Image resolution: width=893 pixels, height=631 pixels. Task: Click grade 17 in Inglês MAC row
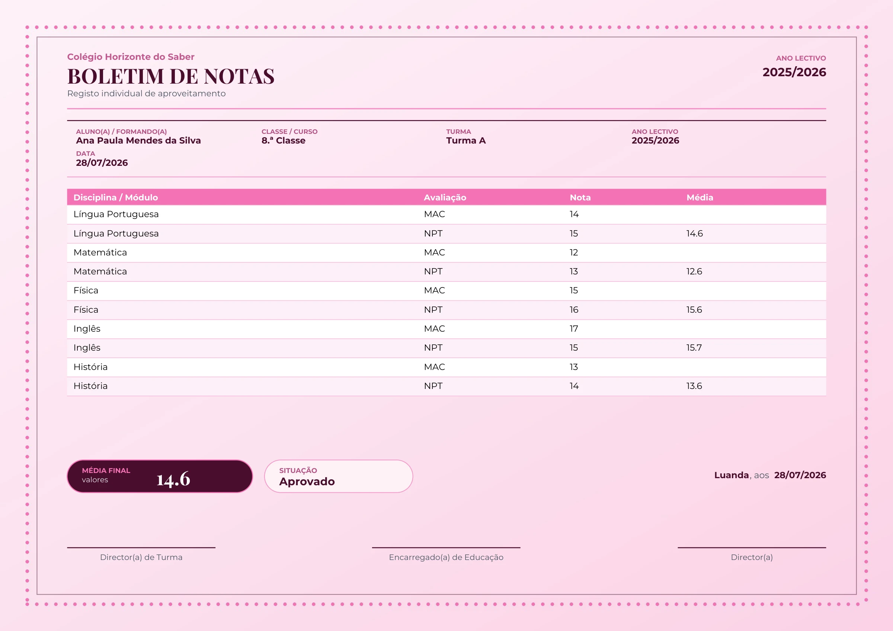coord(574,329)
